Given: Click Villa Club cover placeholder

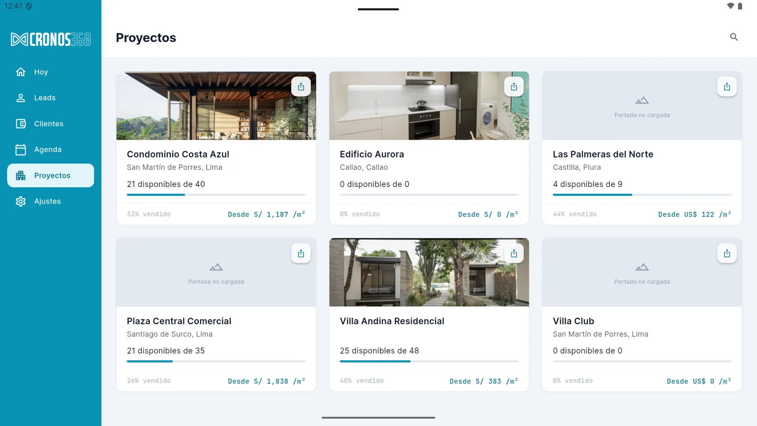Looking at the screenshot, I should 642,272.
